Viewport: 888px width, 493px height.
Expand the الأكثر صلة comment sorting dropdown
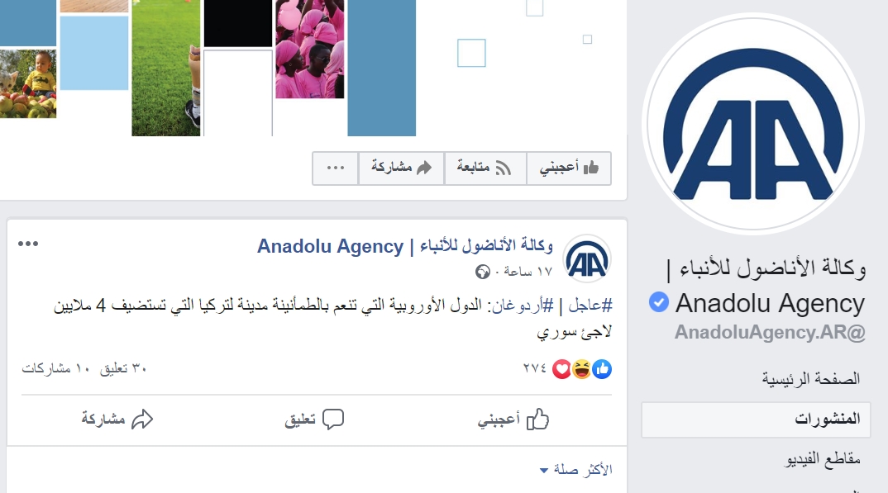pyautogui.click(x=576, y=469)
